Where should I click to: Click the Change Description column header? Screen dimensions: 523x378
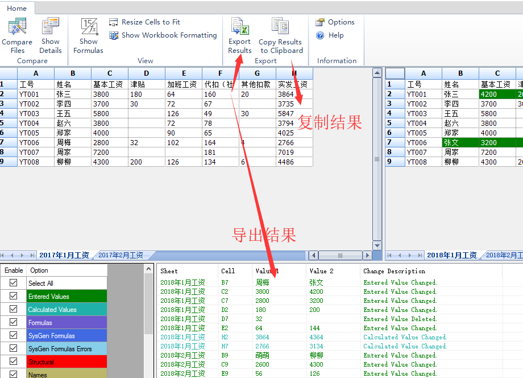[x=431, y=271]
